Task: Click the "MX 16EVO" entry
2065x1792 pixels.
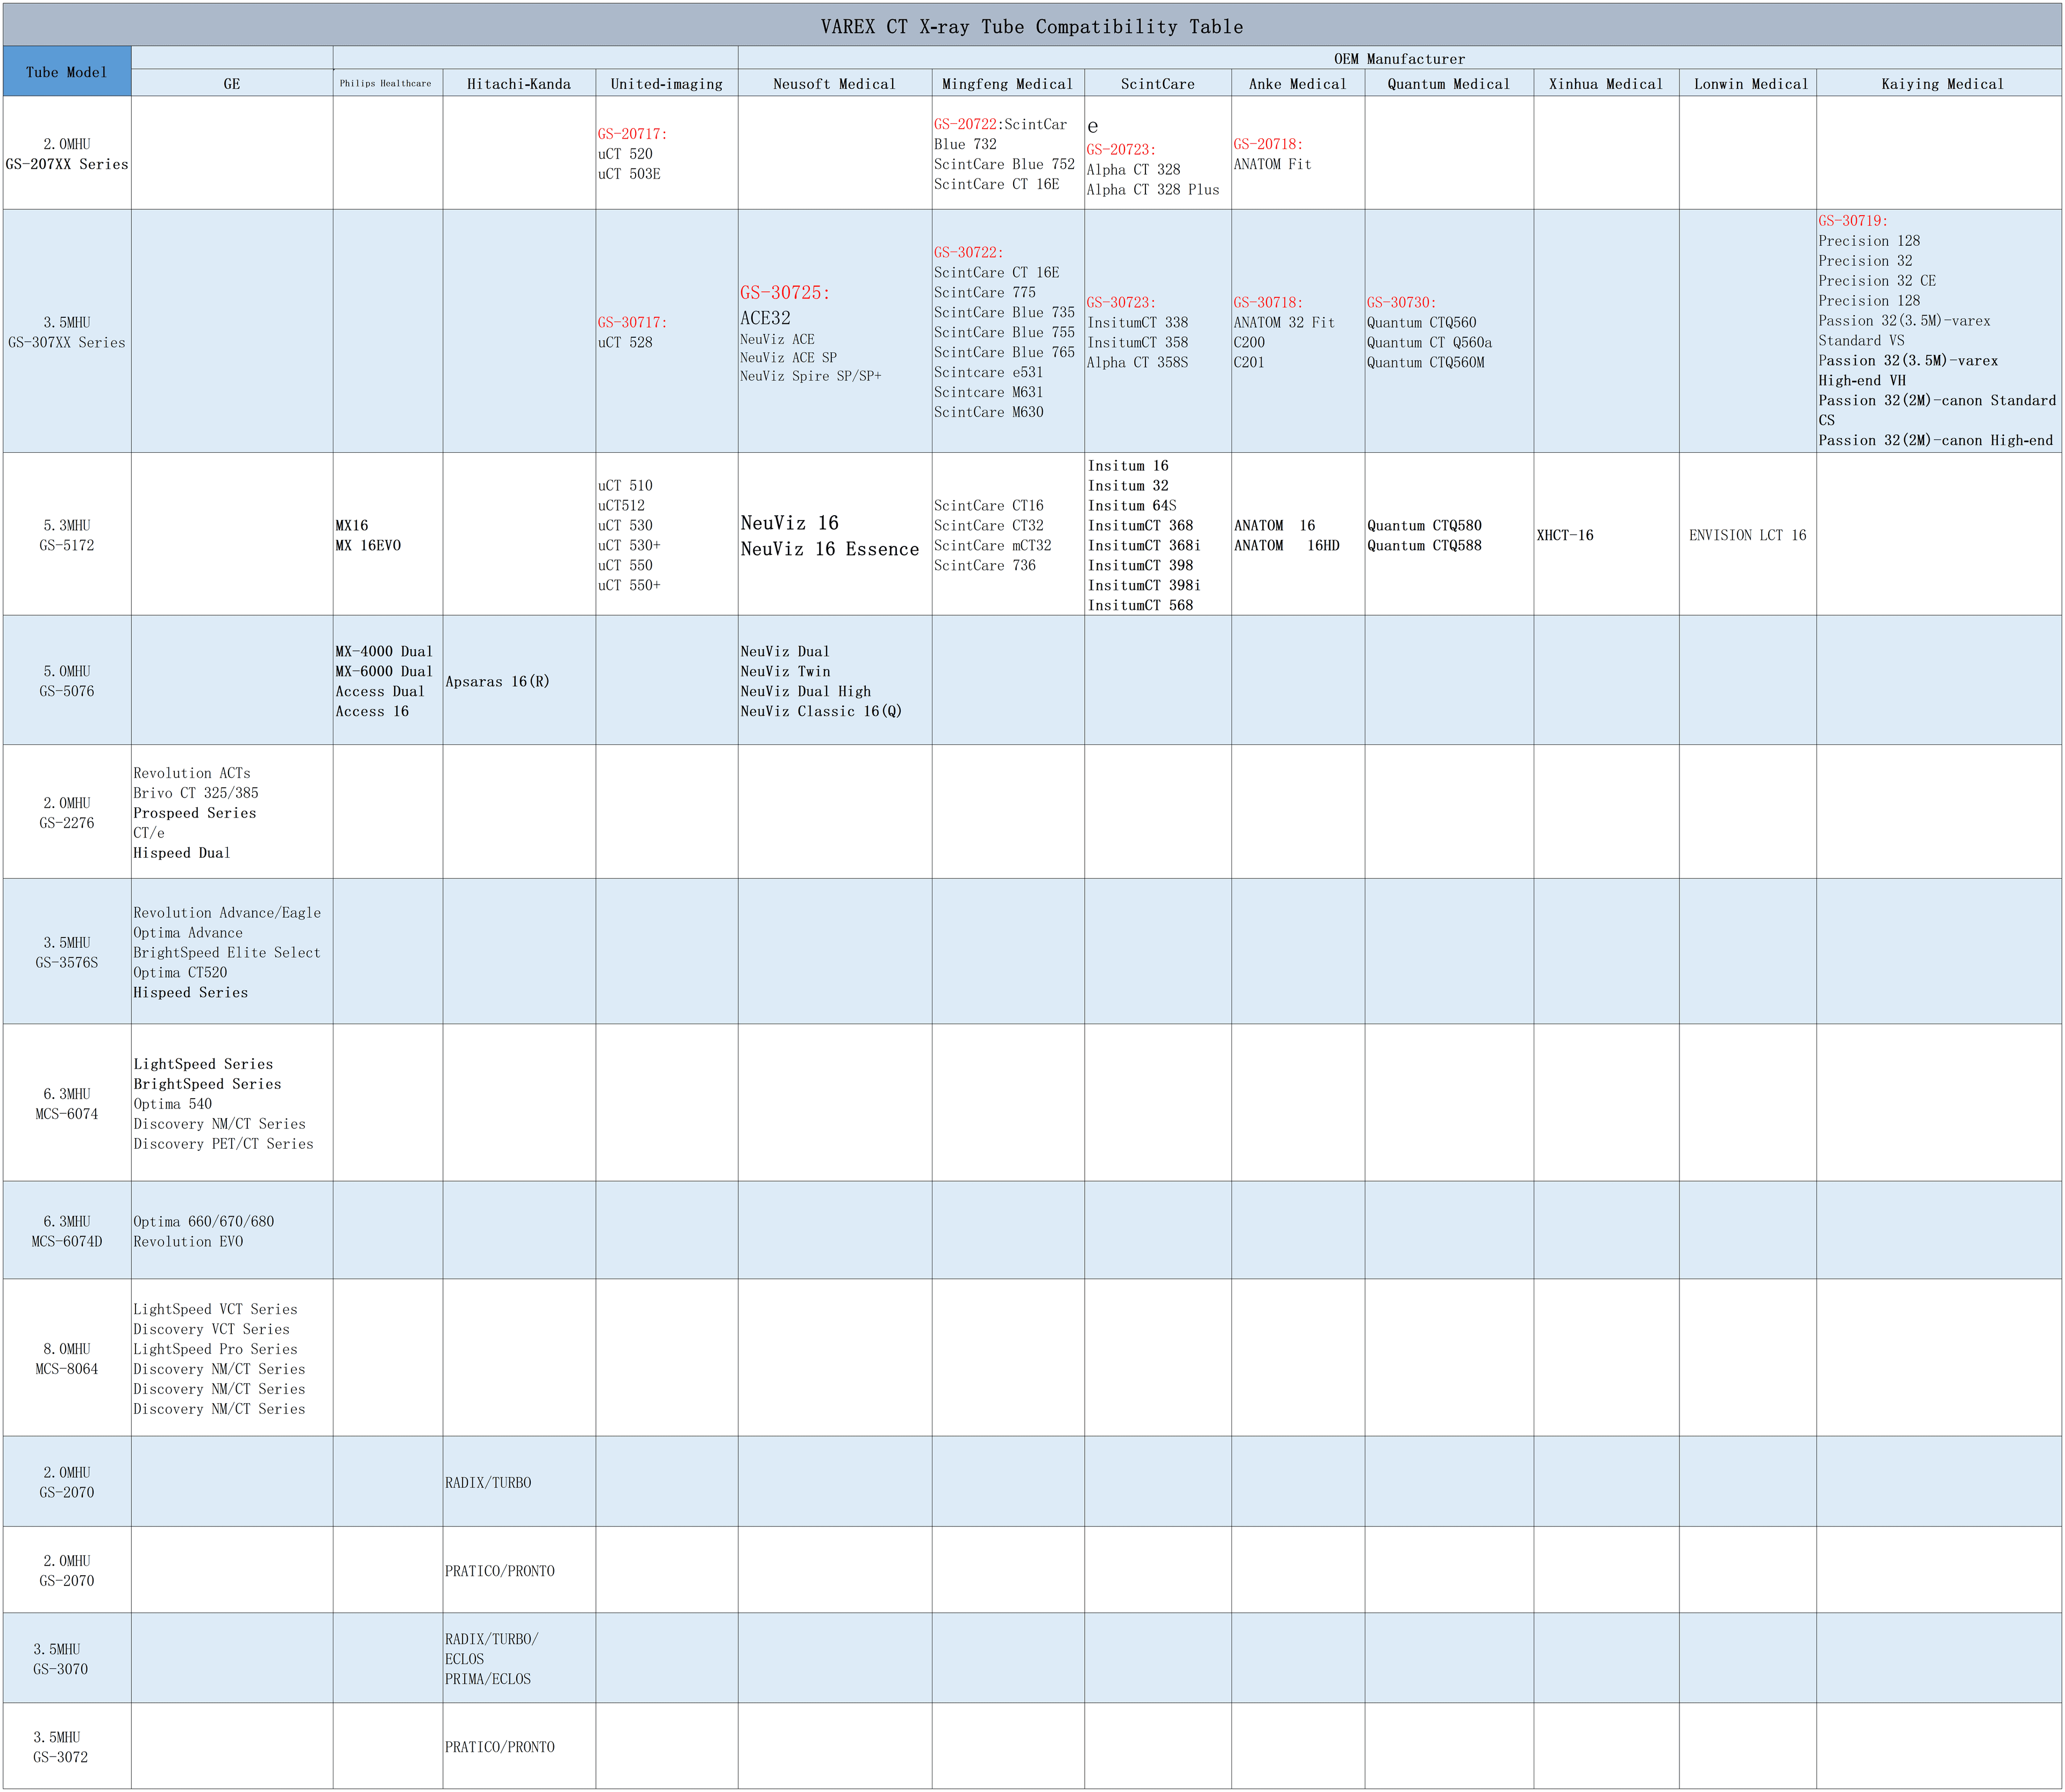Action: pyautogui.click(x=368, y=545)
